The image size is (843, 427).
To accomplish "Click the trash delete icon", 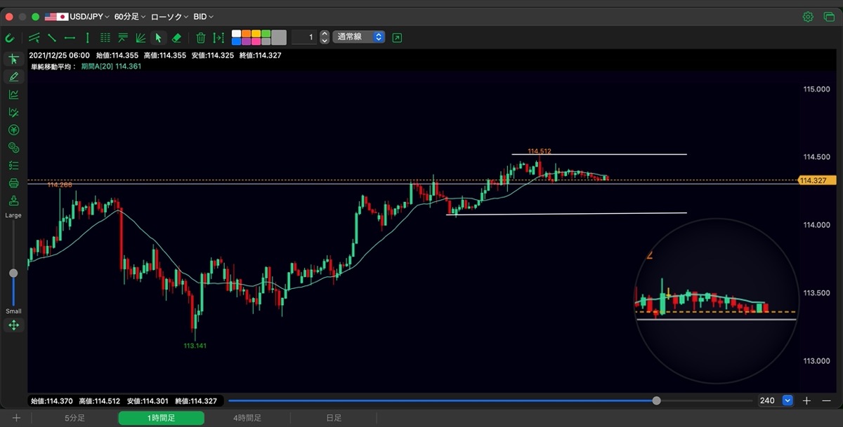I will click(201, 38).
